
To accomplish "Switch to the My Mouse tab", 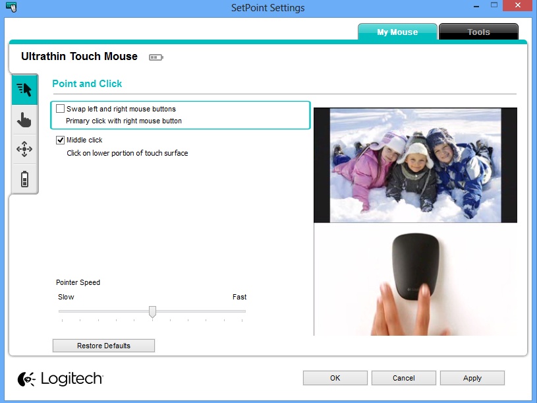I will (x=397, y=32).
